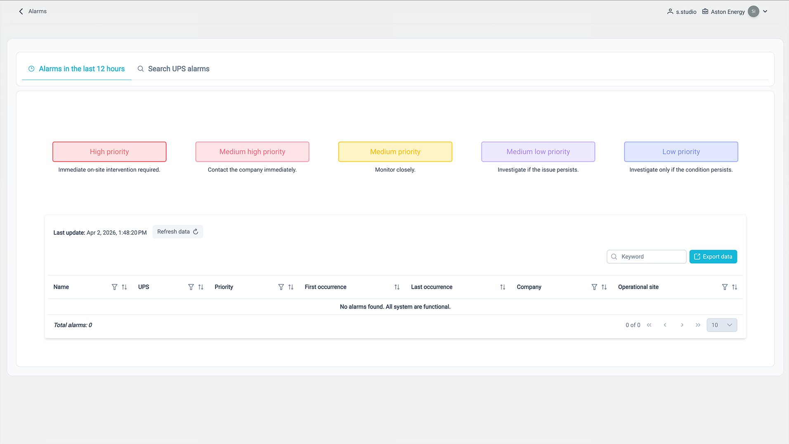Click the Medium priority yellow badge
This screenshot has width=789, height=444.
click(395, 152)
